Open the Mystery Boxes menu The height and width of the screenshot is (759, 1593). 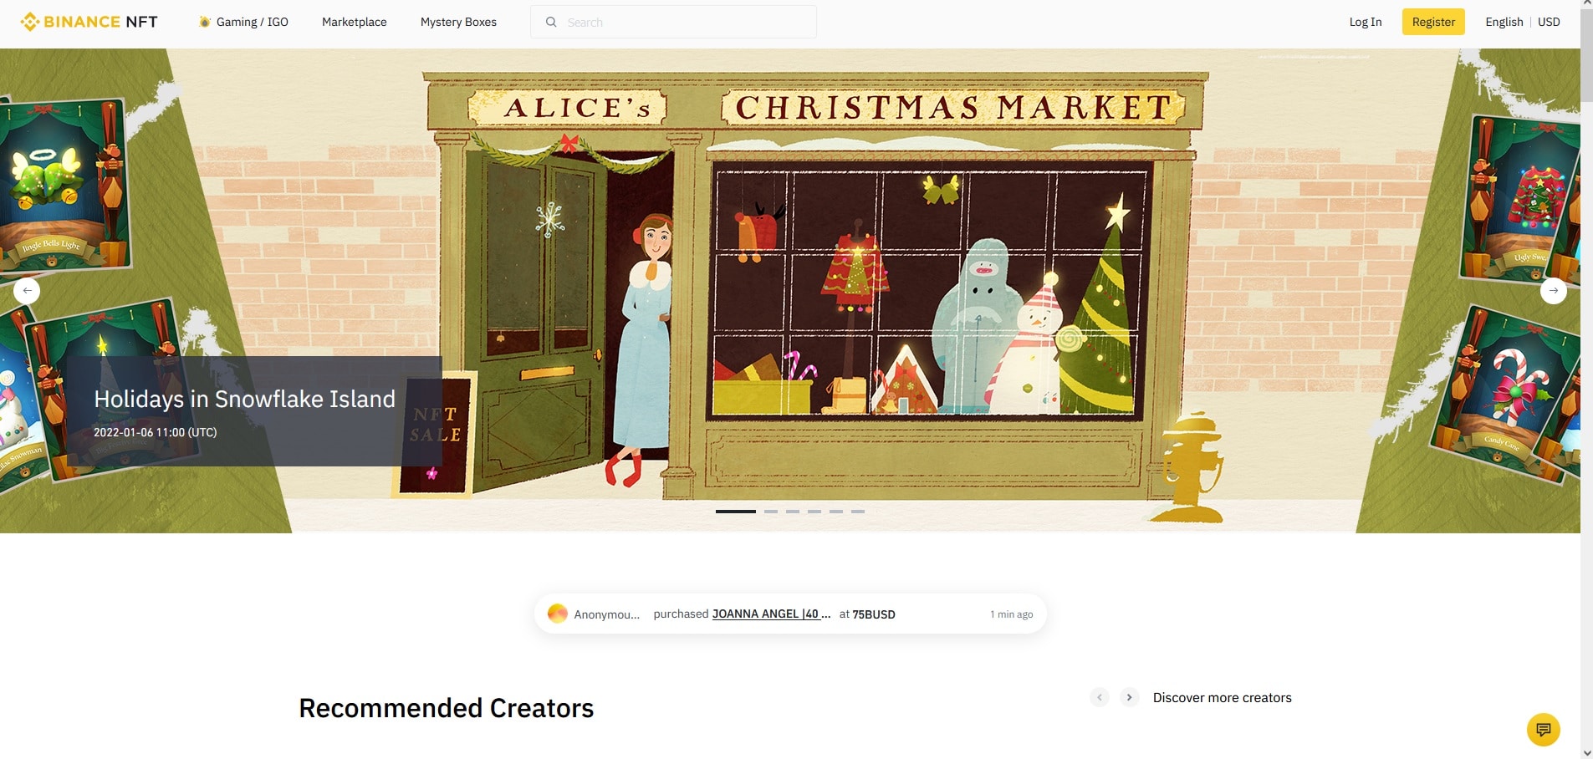(x=458, y=22)
